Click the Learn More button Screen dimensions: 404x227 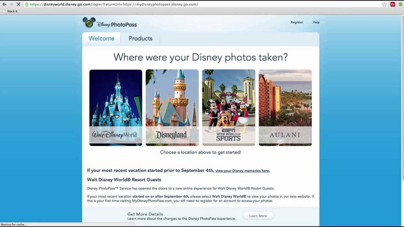tap(258, 216)
